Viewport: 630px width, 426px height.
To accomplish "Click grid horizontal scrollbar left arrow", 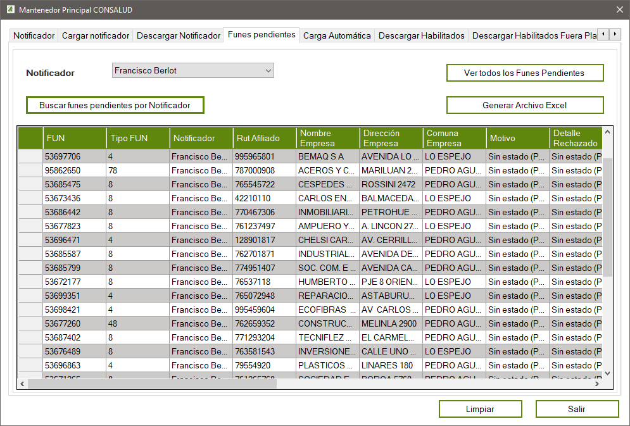I will click(x=22, y=384).
